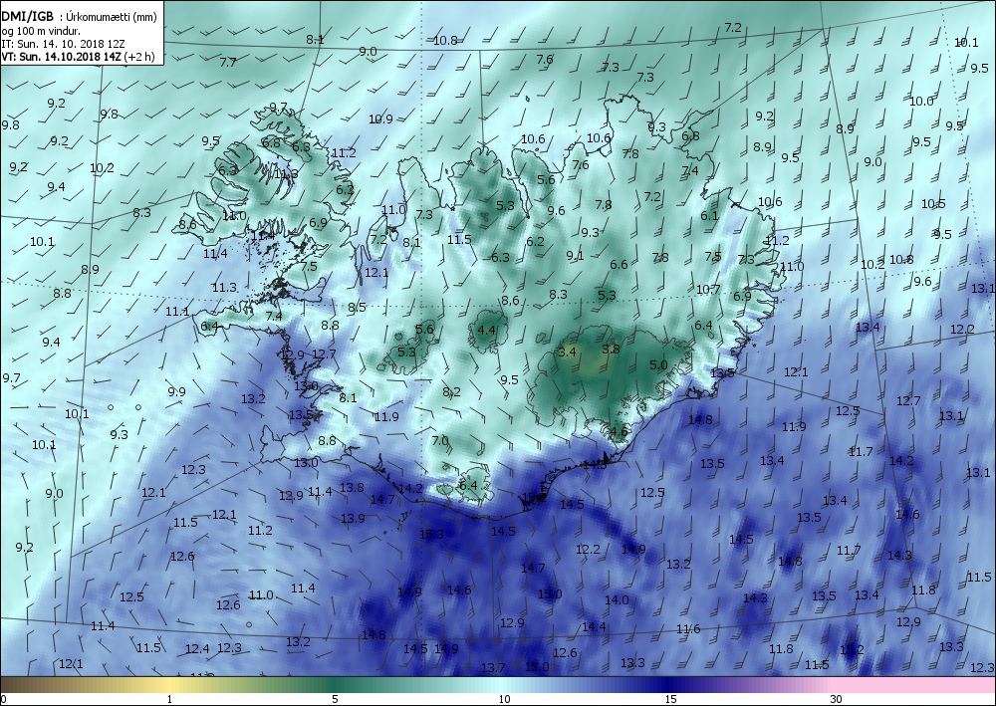Click the 6.6 value on the map
This screenshot has width=996, height=706.
tap(619, 264)
